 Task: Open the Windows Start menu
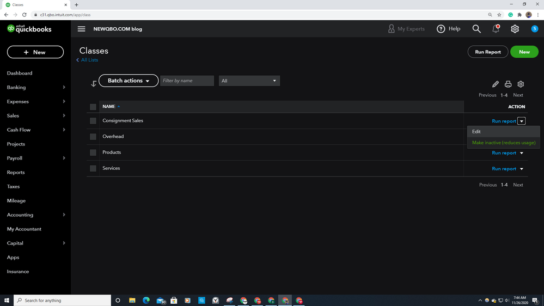7,300
